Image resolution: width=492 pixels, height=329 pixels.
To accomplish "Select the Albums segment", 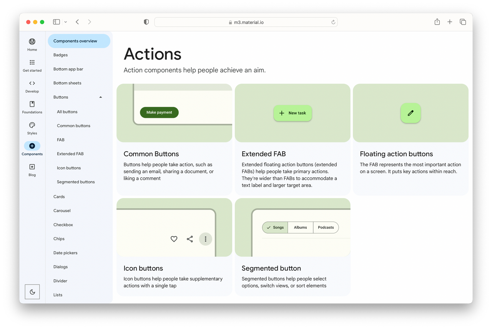I will [301, 227].
